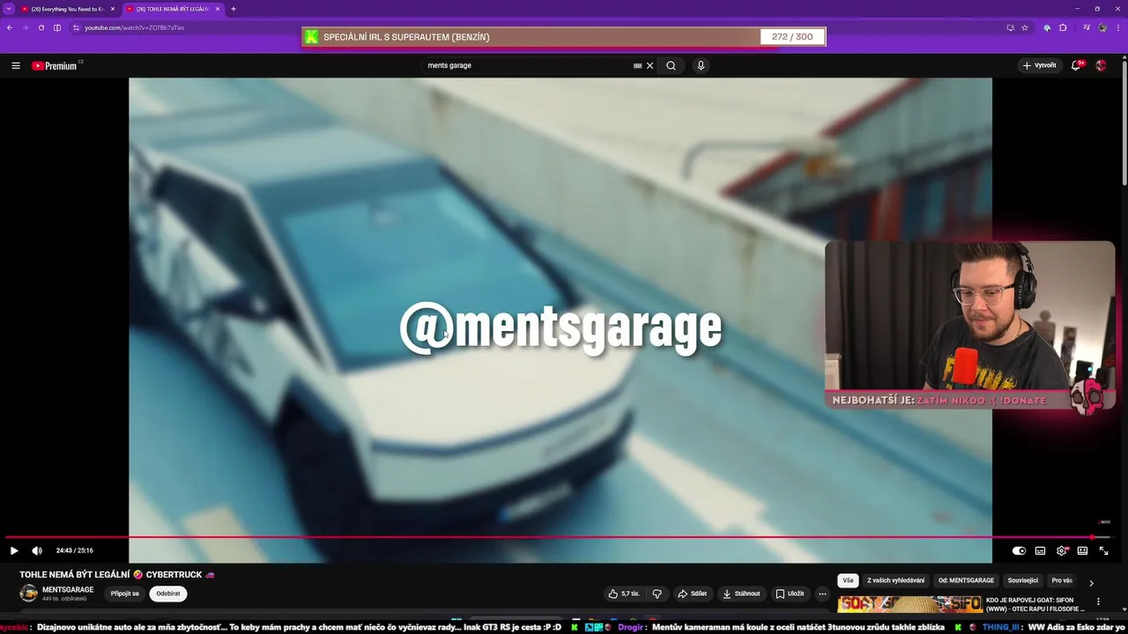Close the Everything You Need to Know tab

click(x=113, y=9)
